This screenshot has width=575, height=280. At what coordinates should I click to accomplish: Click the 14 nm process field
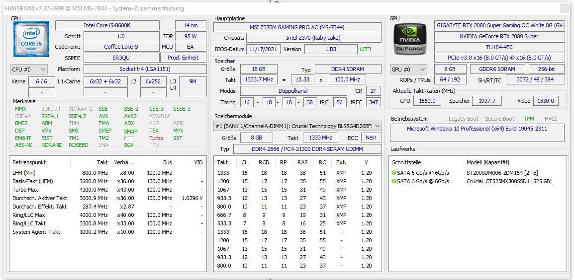coord(191,25)
